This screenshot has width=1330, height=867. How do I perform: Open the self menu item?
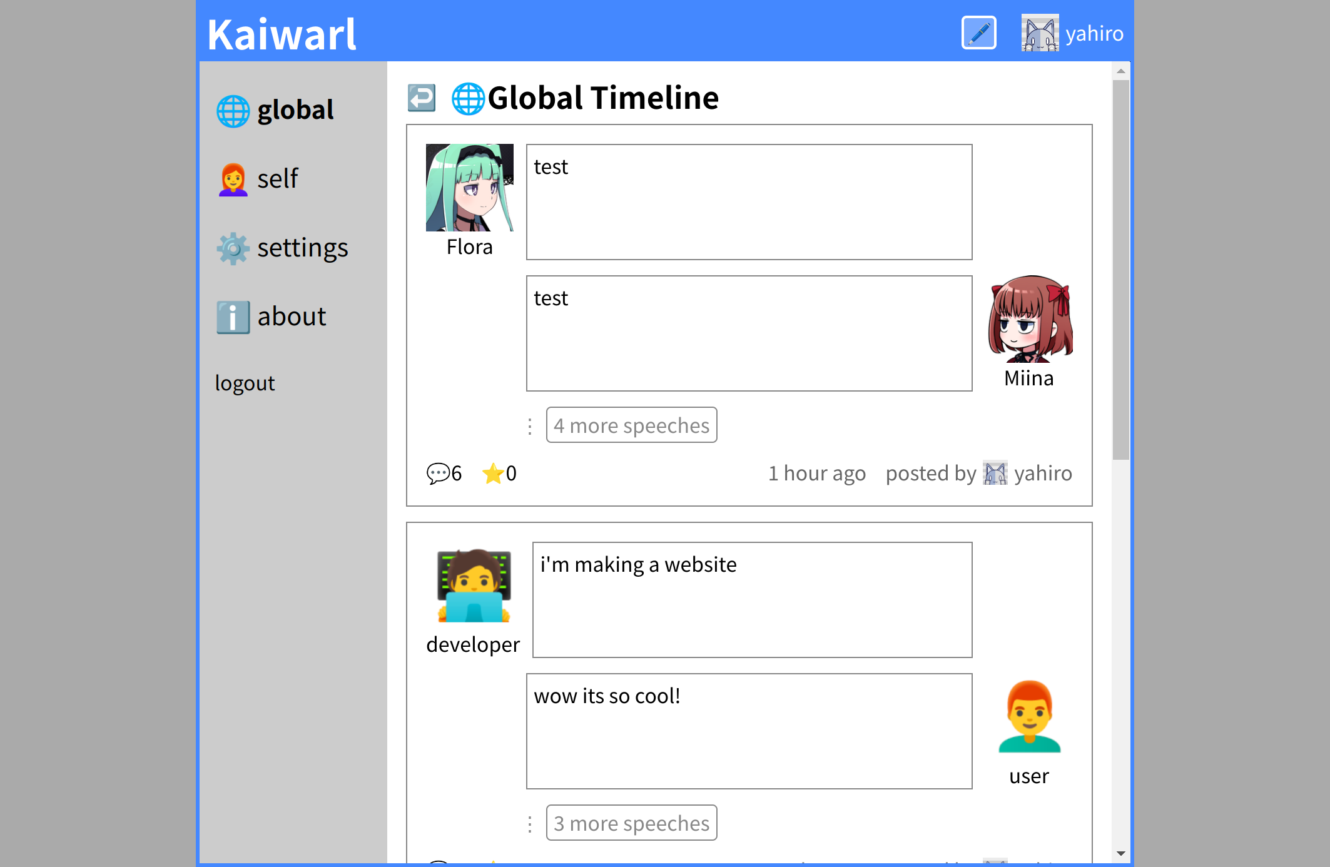pyautogui.click(x=278, y=179)
